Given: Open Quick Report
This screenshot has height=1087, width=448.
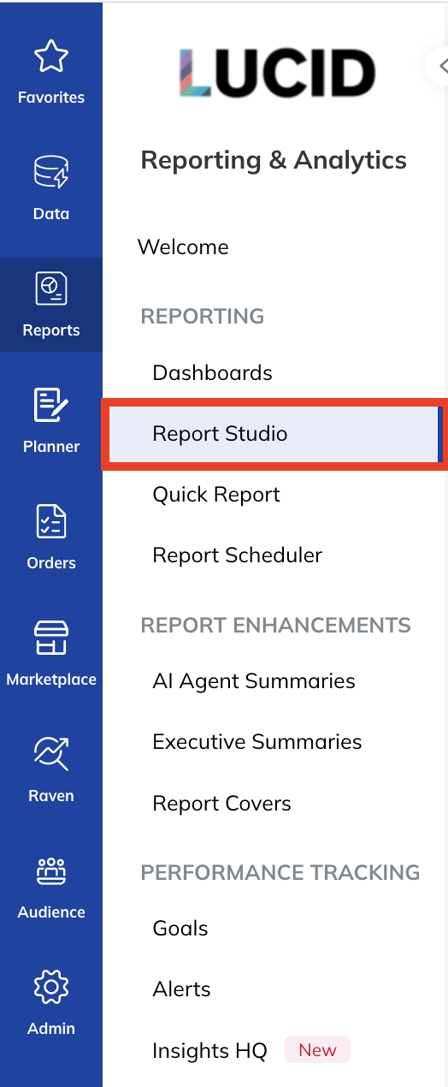Looking at the screenshot, I should tap(216, 495).
